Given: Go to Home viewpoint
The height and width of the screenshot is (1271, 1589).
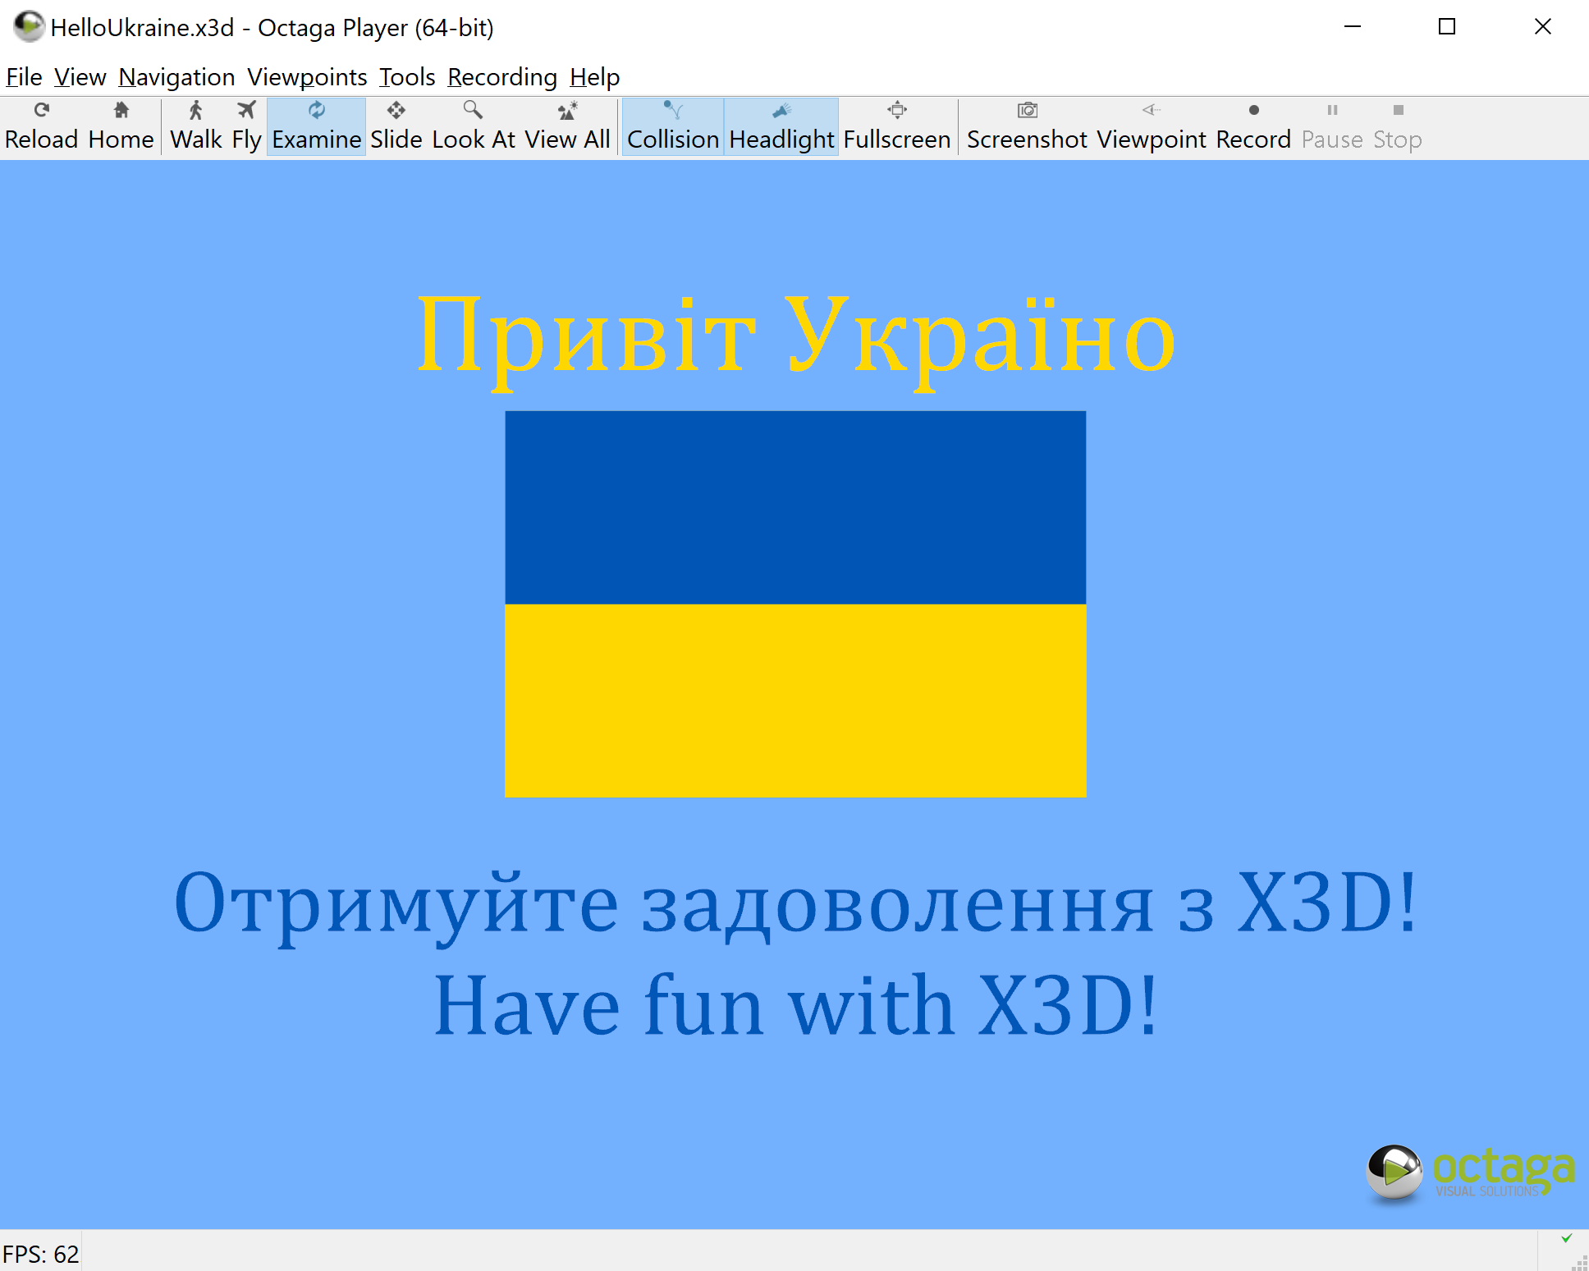Looking at the screenshot, I should pos(121,126).
